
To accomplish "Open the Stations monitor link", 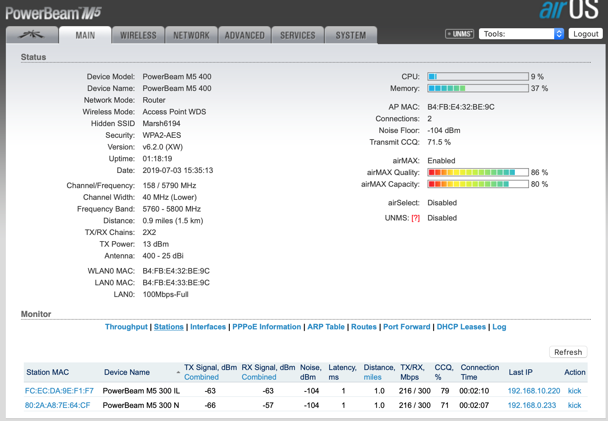I will coord(169,327).
